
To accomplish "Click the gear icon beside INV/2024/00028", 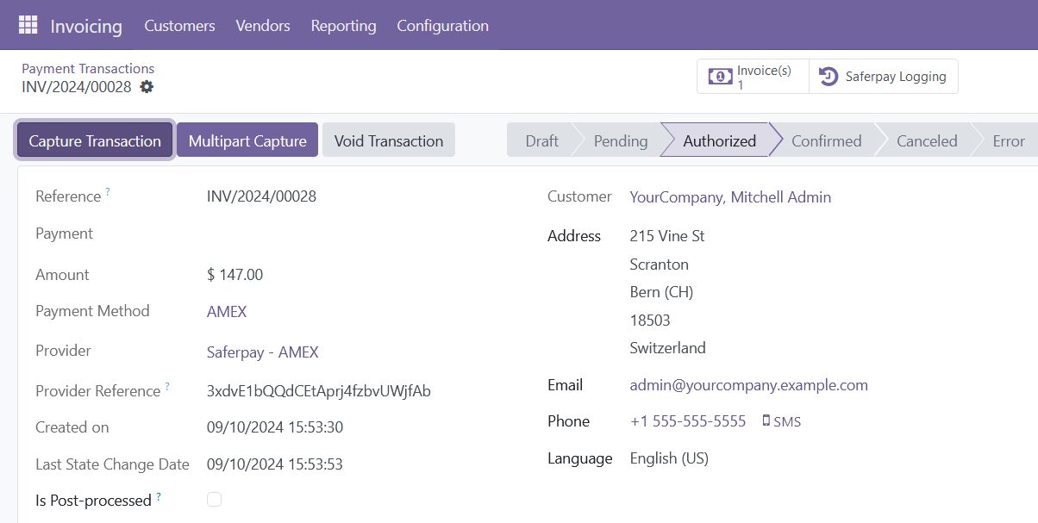I will 147,87.
